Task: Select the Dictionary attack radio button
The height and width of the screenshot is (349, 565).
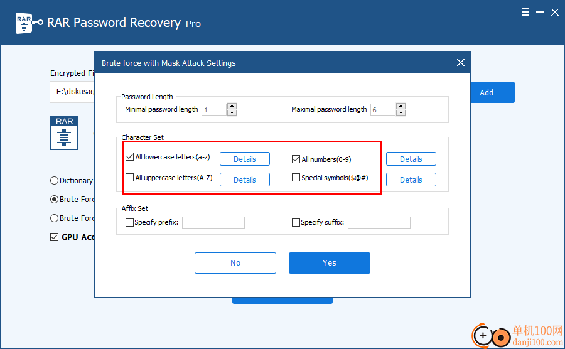Action: pos(55,180)
